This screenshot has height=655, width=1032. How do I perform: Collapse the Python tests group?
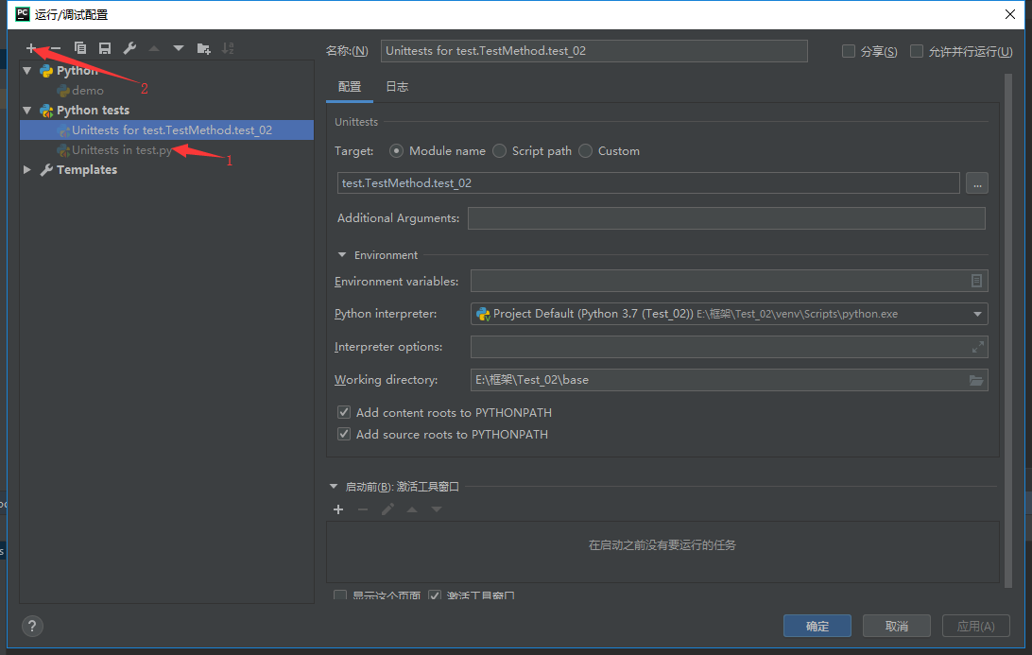[x=27, y=110]
